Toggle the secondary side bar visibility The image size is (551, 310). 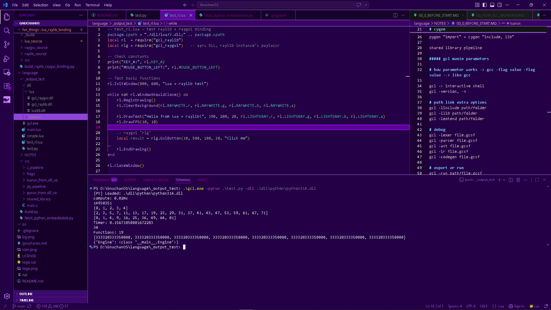click(x=499, y=5)
